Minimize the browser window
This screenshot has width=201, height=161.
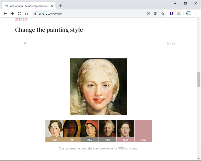pyautogui.click(x=175, y=3)
